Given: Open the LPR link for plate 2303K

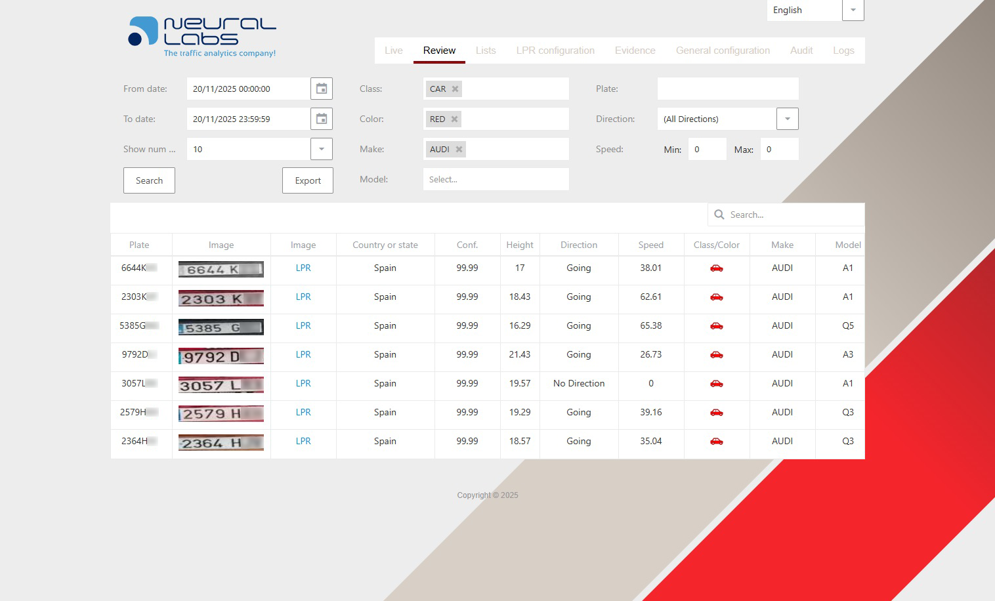Looking at the screenshot, I should tap(303, 297).
